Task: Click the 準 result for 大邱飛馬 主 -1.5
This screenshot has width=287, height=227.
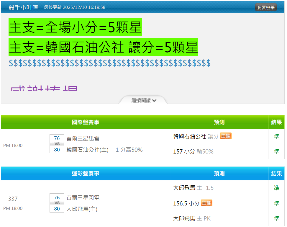Action: click(x=276, y=188)
